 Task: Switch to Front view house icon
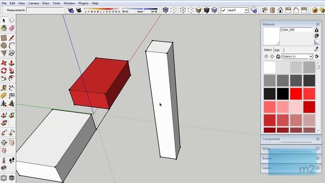[x=280, y=10]
